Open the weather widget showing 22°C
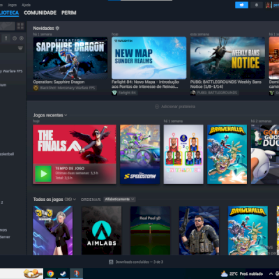Viewport: 279px width, 279px height. tap(242, 273)
